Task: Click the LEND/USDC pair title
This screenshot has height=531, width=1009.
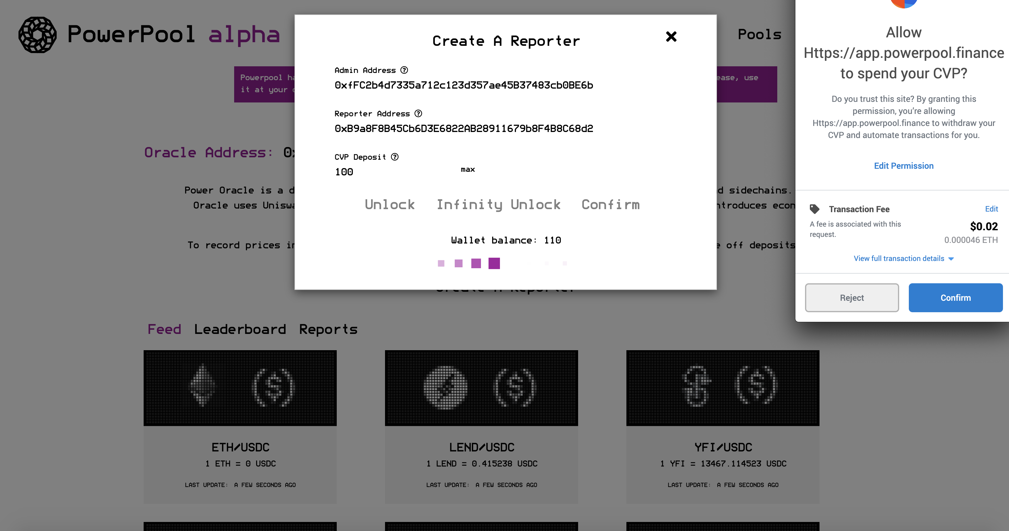Action: 482,447
